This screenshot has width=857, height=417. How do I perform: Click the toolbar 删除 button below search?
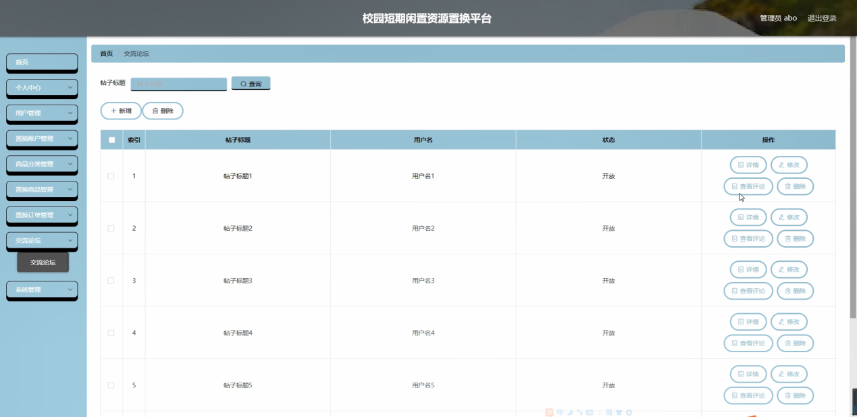click(x=163, y=111)
